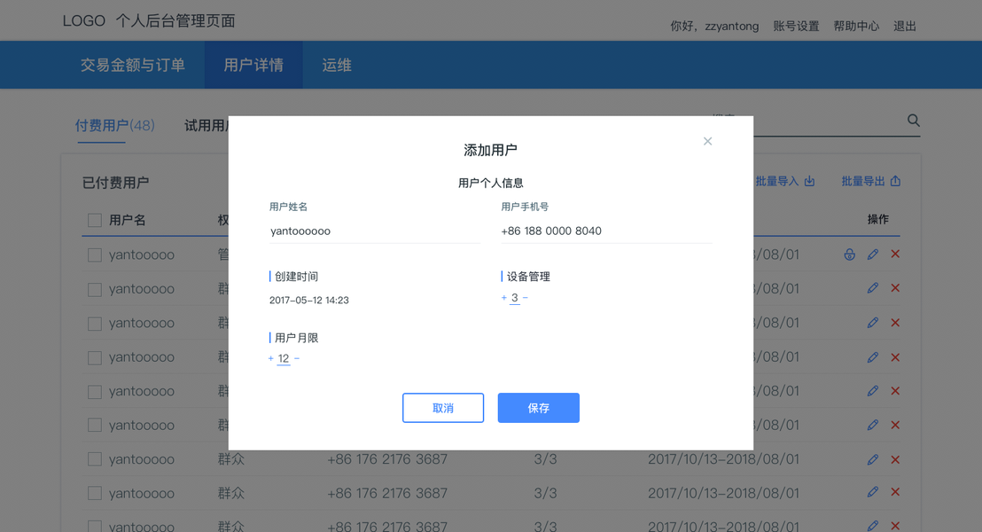Click the 个人后台管理页面 title
982x532 pixels.
pyautogui.click(x=175, y=20)
